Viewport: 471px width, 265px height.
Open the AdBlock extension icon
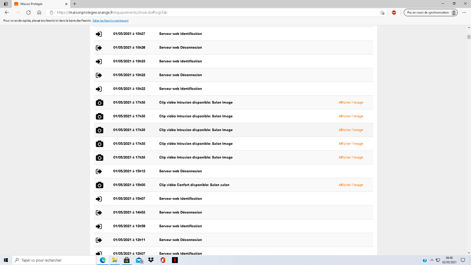click(394, 13)
